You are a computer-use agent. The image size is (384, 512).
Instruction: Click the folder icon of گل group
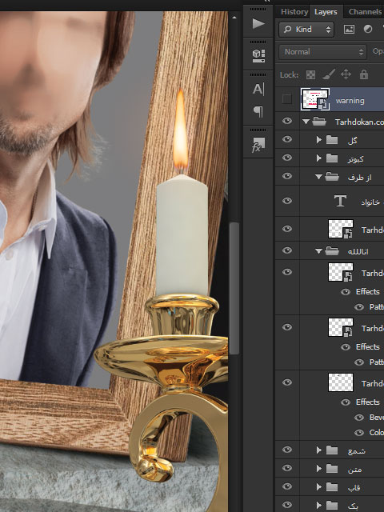click(332, 140)
